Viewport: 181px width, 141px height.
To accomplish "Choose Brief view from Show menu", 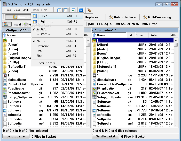I will point(57,16).
